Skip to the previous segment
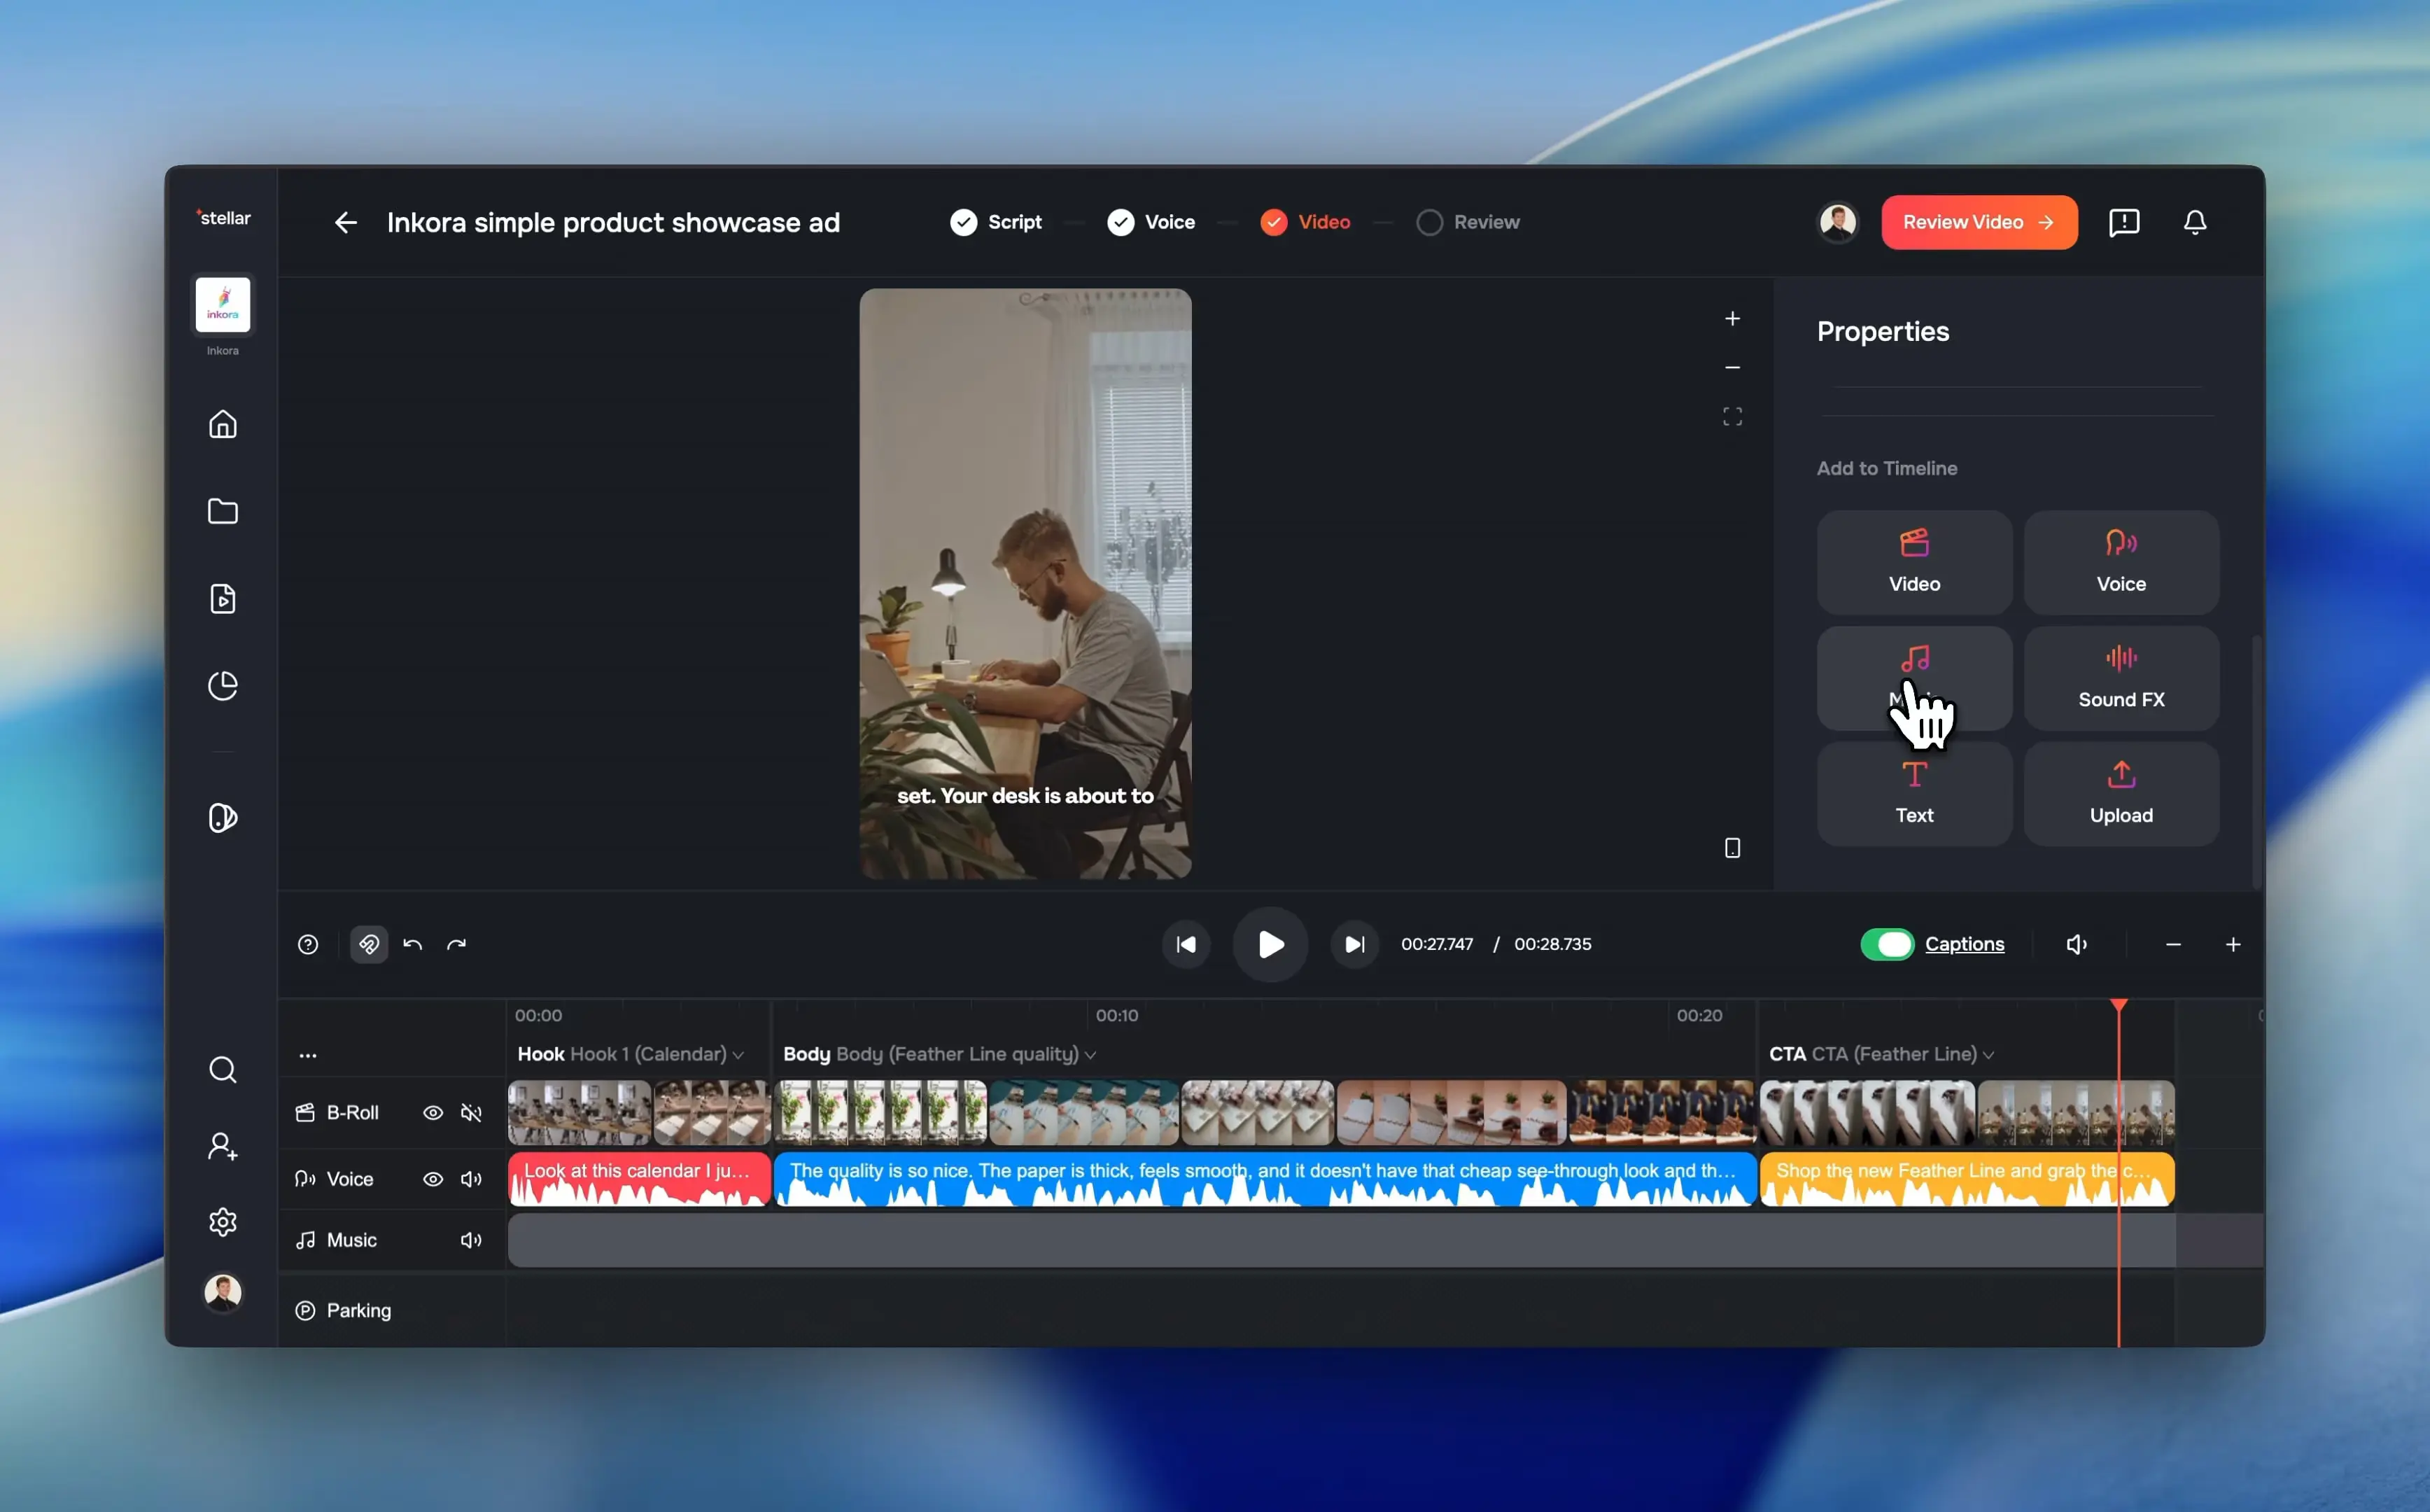Image resolution: width=2430 pixels, height=1512 pixels. pos(1186,944)
